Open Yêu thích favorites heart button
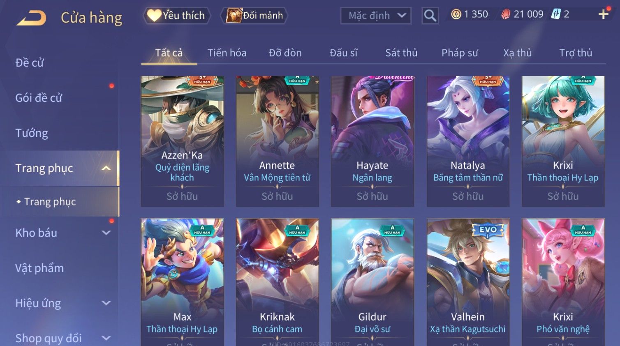The height and width of the screenshot is (346, 620). click(177, 16)
